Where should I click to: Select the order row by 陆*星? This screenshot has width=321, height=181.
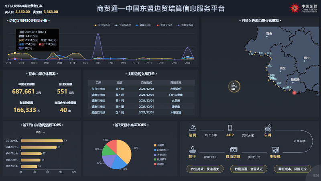(141, 107)
